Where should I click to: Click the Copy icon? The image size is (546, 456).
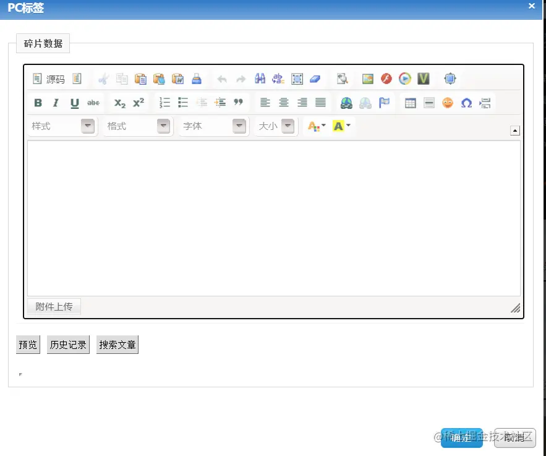point(122,79)
